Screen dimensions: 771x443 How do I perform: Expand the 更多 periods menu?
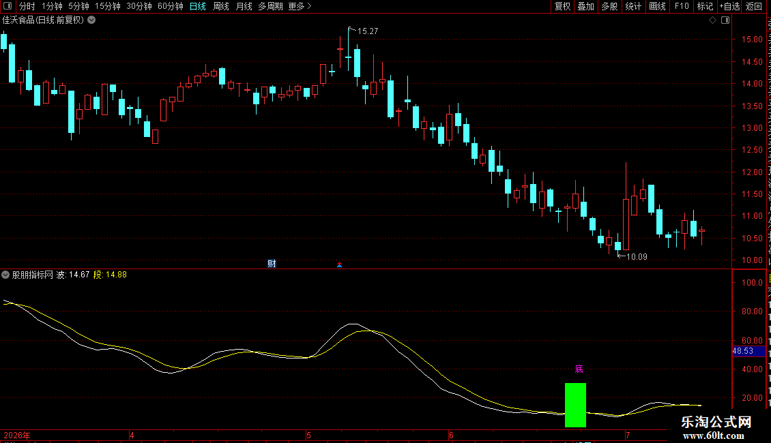(300, 6)
